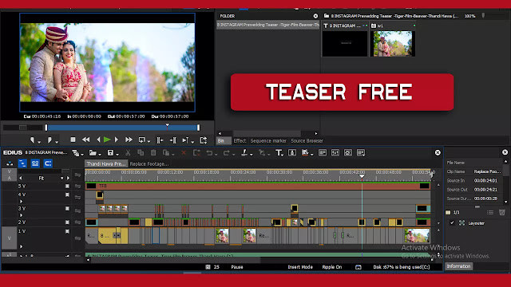Viewport: 511px width, 287px height.
Task: Click the Copy icon in the timeline toolbar
Action: pyautogui.click(x=141, y=152)
